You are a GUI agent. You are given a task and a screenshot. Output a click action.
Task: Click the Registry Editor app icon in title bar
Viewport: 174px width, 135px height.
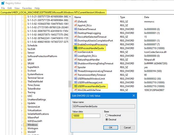pyautogui.click(x=3, y=3)
